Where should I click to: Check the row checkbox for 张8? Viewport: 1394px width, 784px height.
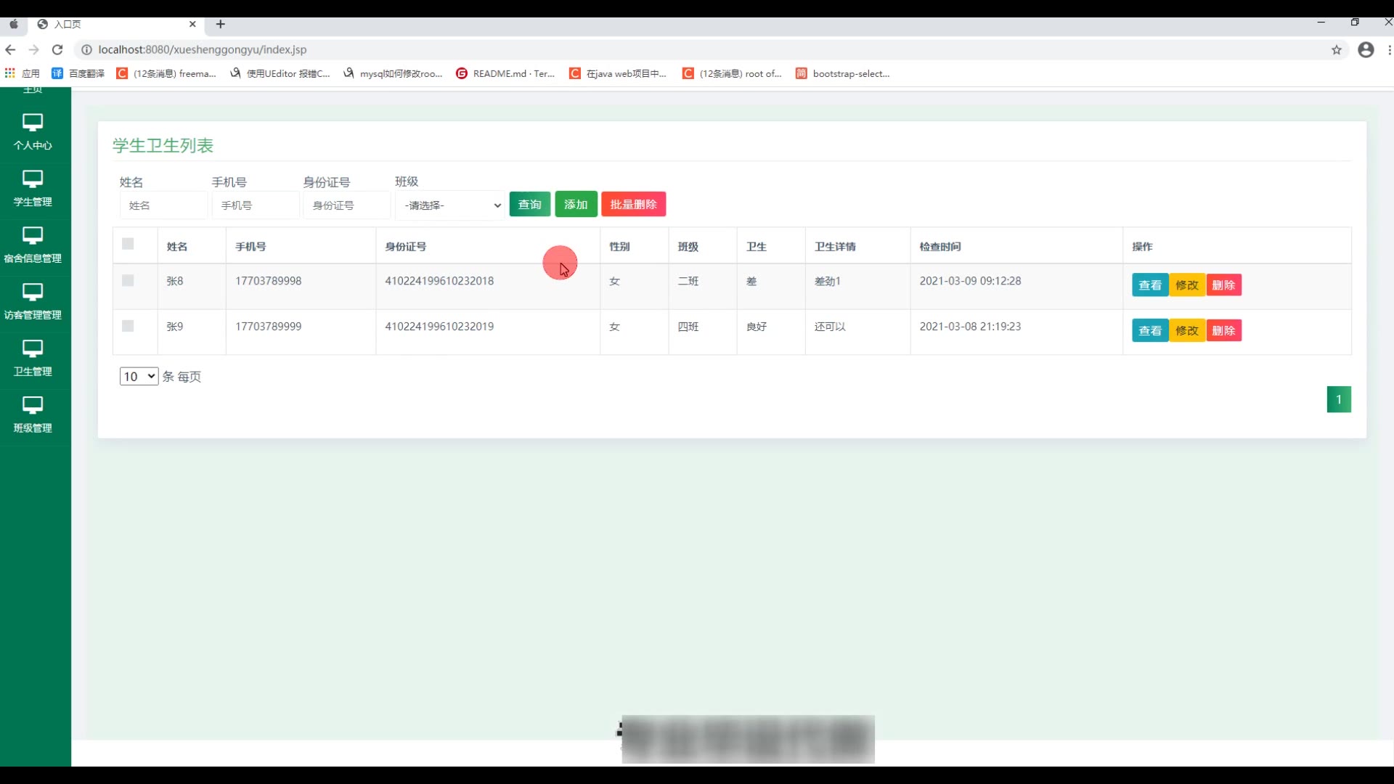pyautogui.click(x=128, y=280)
